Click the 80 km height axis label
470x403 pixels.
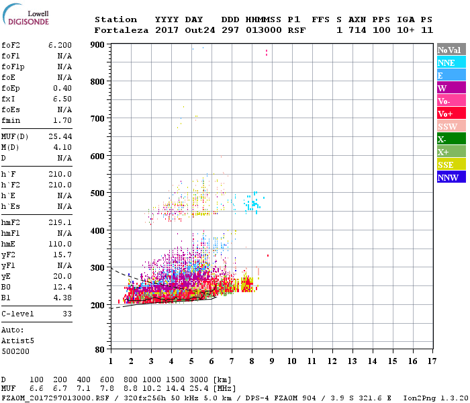100,350
